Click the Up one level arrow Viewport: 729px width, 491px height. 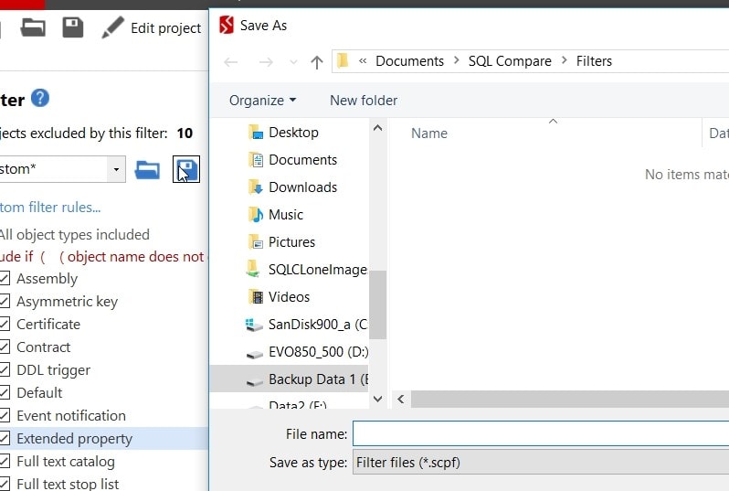[x=317, y=62]
